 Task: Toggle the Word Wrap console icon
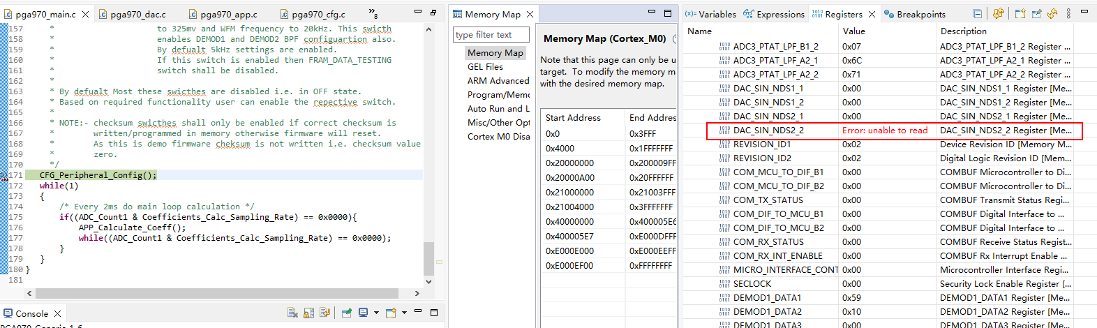click(324, 313)
